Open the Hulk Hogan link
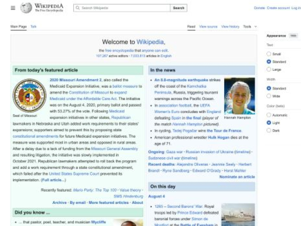Viewport: 301px width, 226px height. coord(219,138)
